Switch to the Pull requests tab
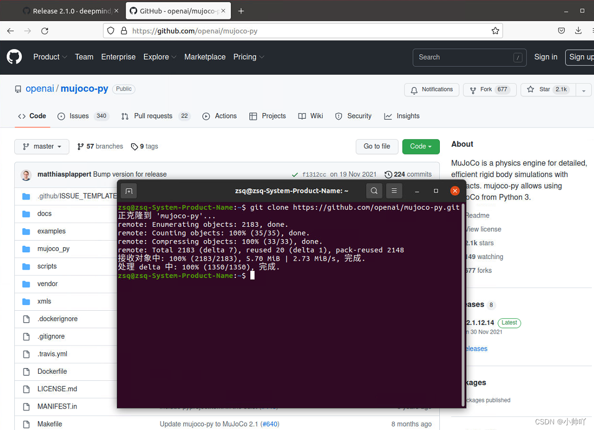 [x=155, y=116]
